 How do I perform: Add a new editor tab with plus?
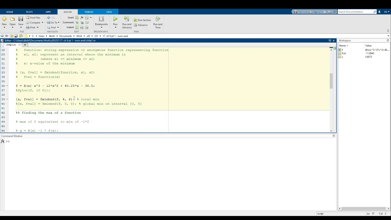tap(25, 45)
